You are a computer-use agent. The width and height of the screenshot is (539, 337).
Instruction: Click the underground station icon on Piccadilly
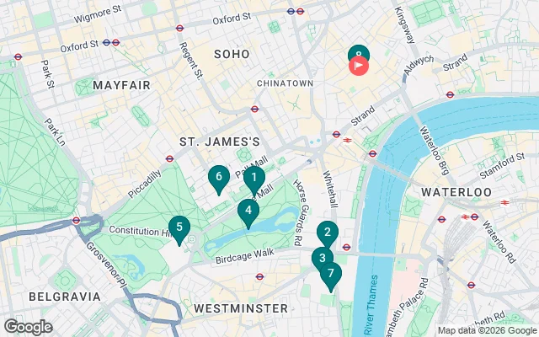tap(169, 158)
